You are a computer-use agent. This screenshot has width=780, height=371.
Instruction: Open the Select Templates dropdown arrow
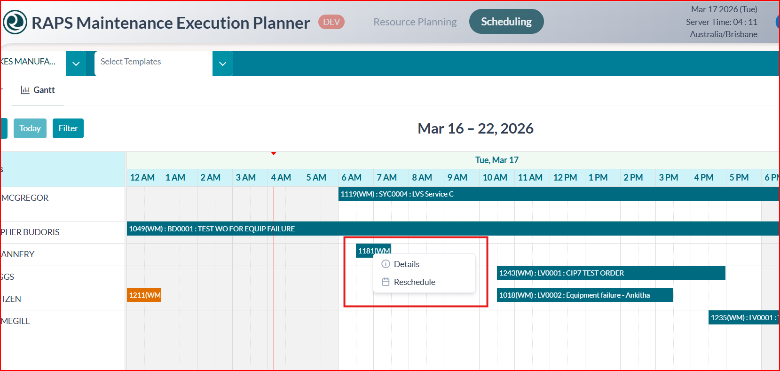point(223,63)
